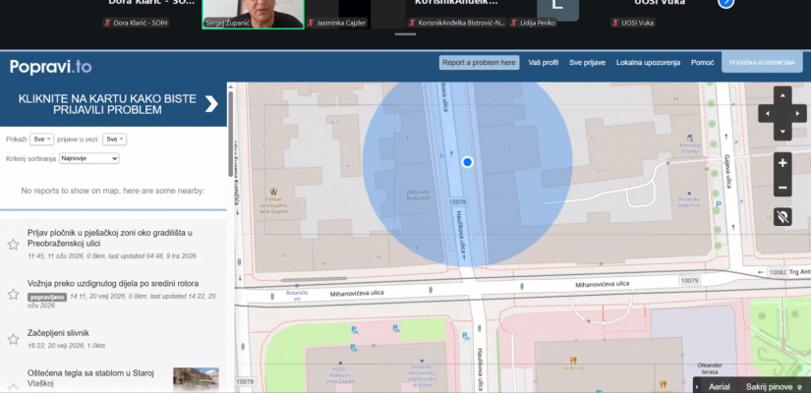Image resolution: width=811 pixels, height=393 pixels.
Task: Star the 'Začepljeni slivnik' report
Action: [14, 339]
